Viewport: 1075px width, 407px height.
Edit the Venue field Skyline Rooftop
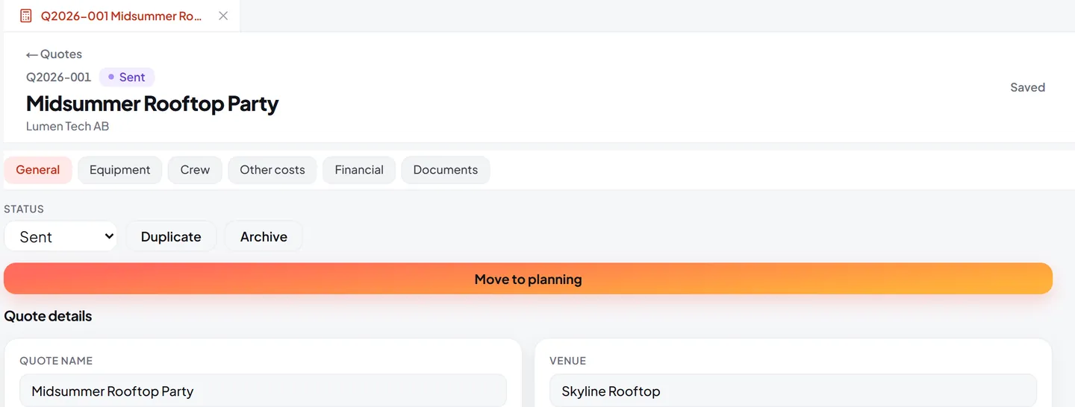pos(793,391)
